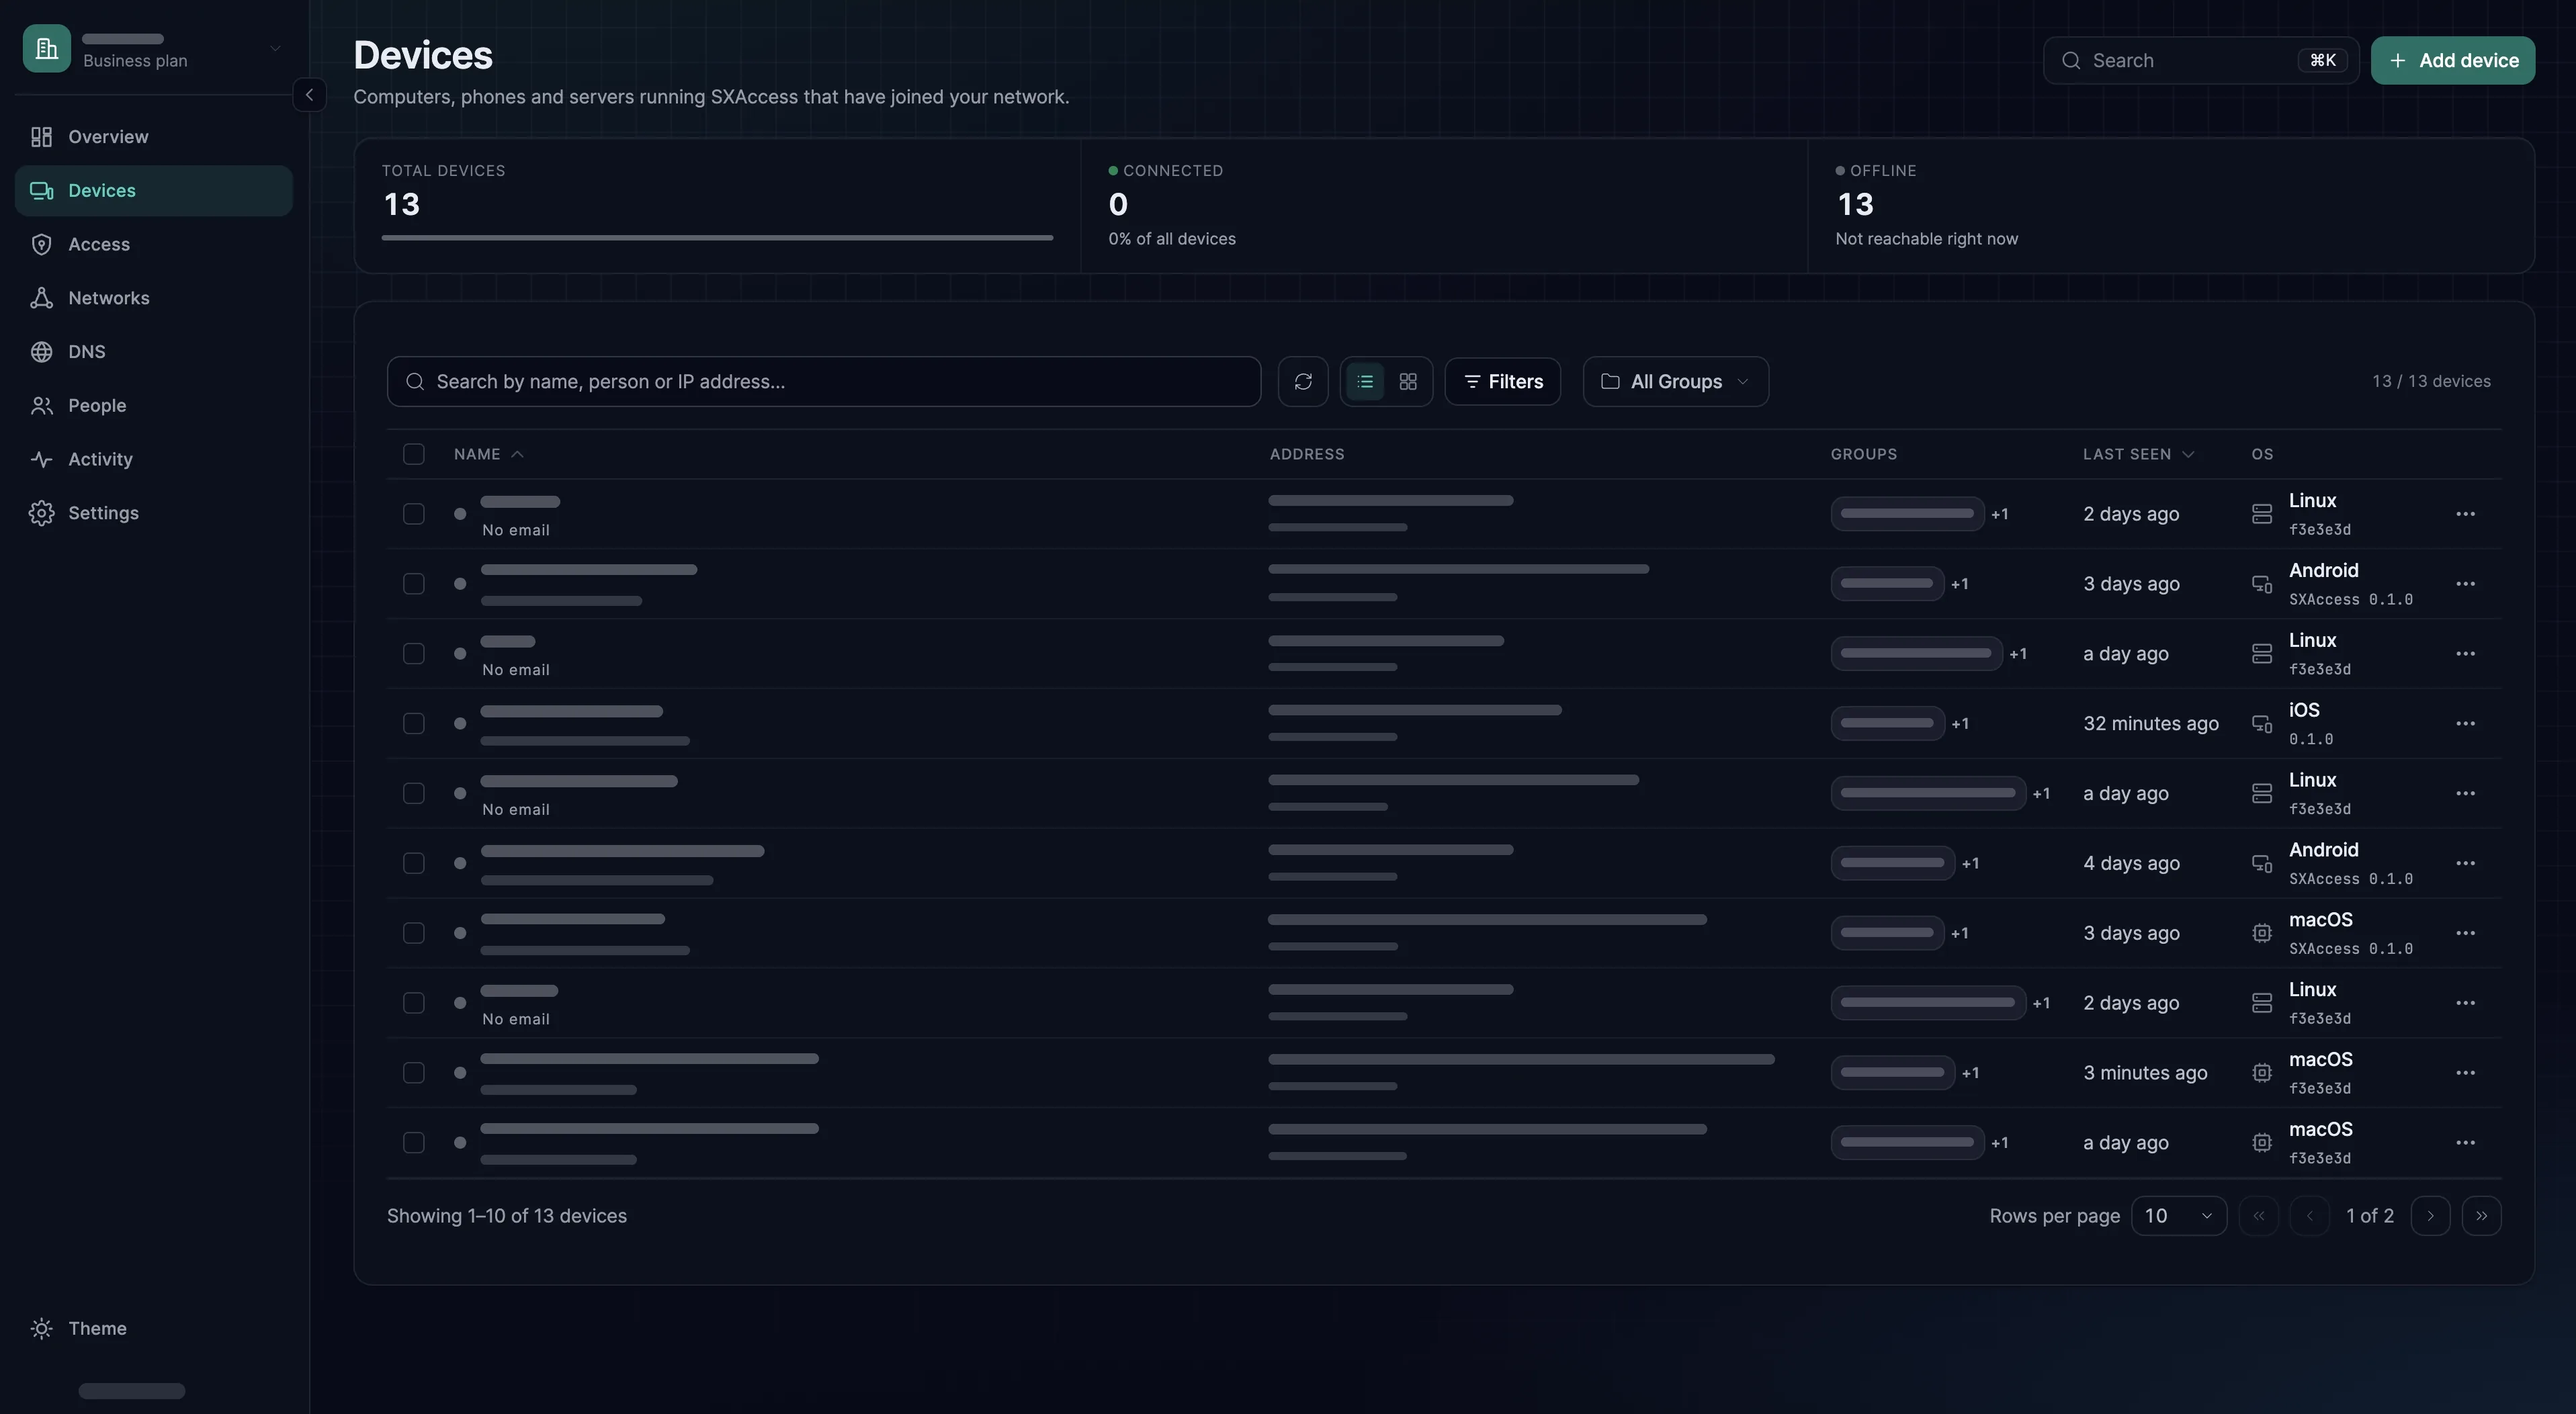Sort by the Name column header
This screenshot has height=1414, width=2576.
pyautogui.click(x=488, y=455)
